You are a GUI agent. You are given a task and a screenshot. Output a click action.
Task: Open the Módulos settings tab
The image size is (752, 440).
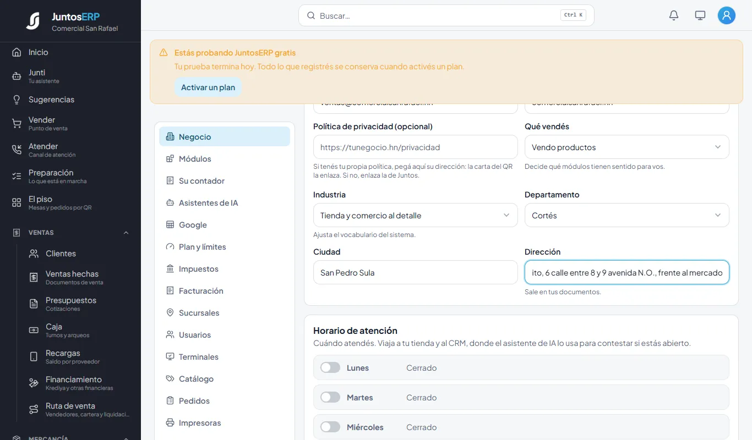(x=225, y=159)
